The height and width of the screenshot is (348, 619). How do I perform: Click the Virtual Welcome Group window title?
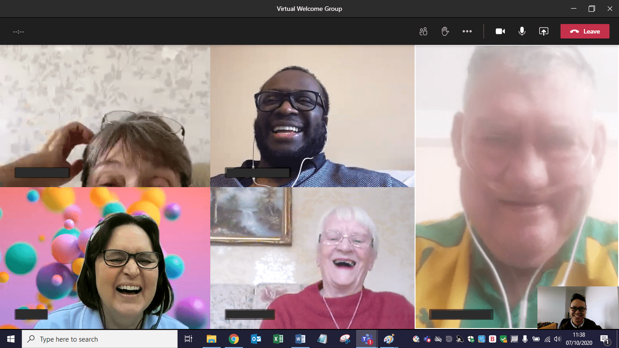309,9
